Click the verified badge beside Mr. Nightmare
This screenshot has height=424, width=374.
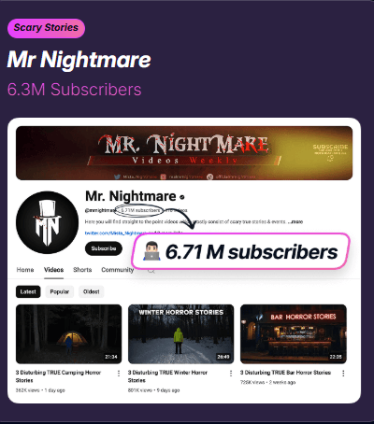pos(182,197)
